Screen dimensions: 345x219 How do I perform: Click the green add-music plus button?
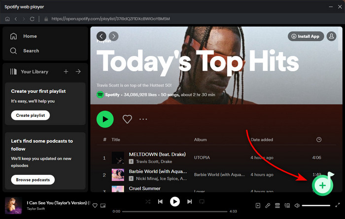(x=322, y=186)
